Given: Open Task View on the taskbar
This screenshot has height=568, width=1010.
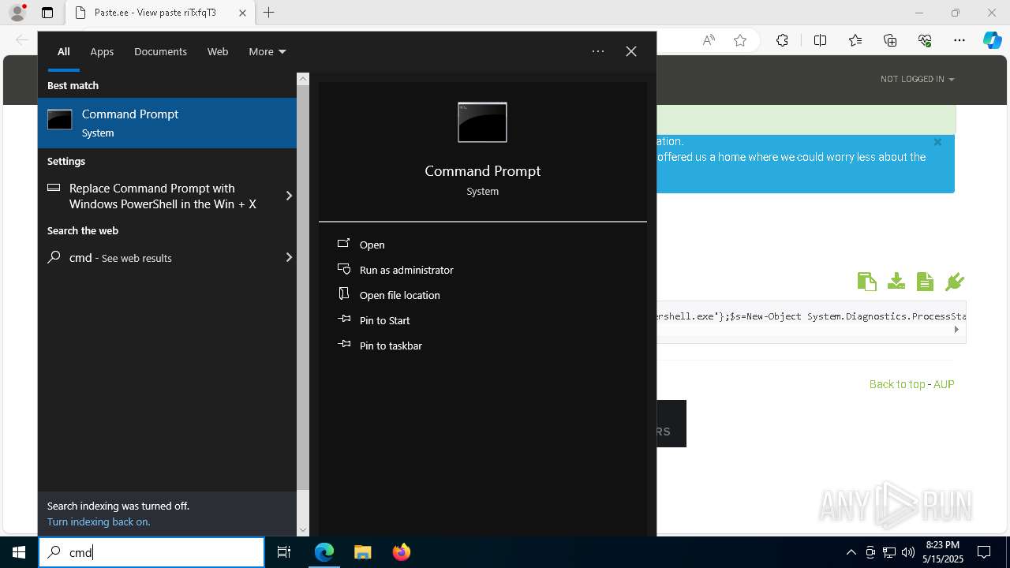Looking at the screenshot, I should 284,552.
